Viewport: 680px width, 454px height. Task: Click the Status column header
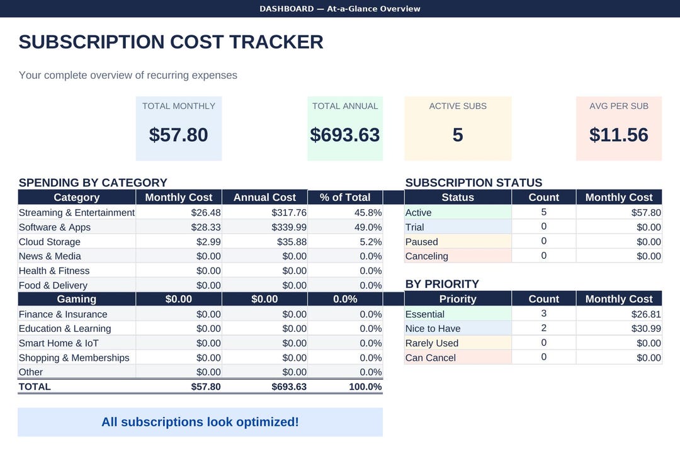458,197
